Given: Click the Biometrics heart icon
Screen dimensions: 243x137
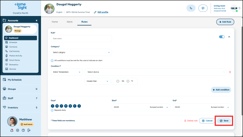Looking at the screenshot, I should pyautogui.click(x=6, y=64).
